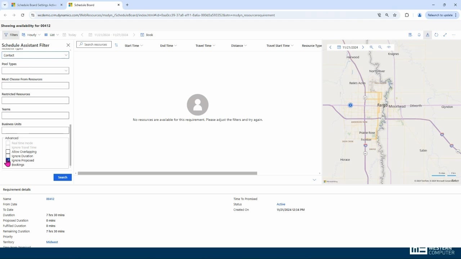461x259 pixels.
Task: Open requirement 00412 link
Action: (50, 199)
